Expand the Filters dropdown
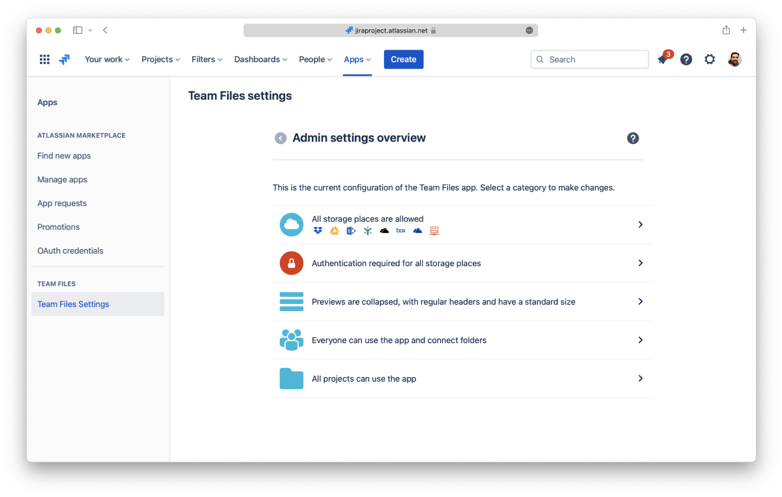 click(x=207, y=59)
